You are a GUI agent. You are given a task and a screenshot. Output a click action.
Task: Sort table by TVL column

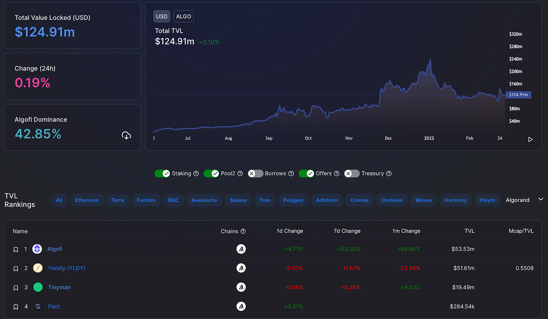pos(470,231)
